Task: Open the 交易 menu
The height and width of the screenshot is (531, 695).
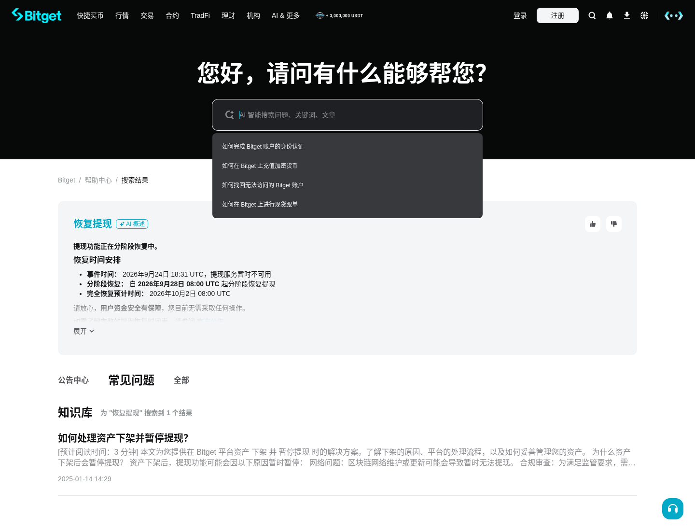Action: [147, 15]
